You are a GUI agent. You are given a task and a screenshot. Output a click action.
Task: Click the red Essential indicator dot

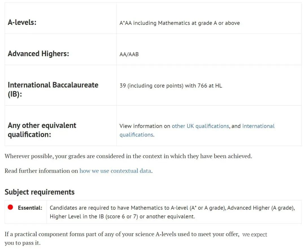point(10,207)
